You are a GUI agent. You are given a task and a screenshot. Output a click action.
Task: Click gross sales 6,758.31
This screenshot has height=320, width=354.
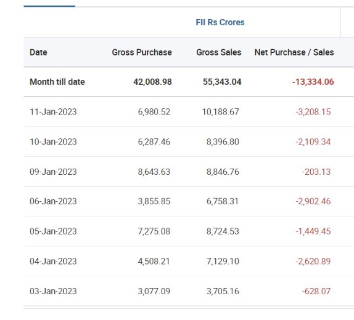click(223, 201)
